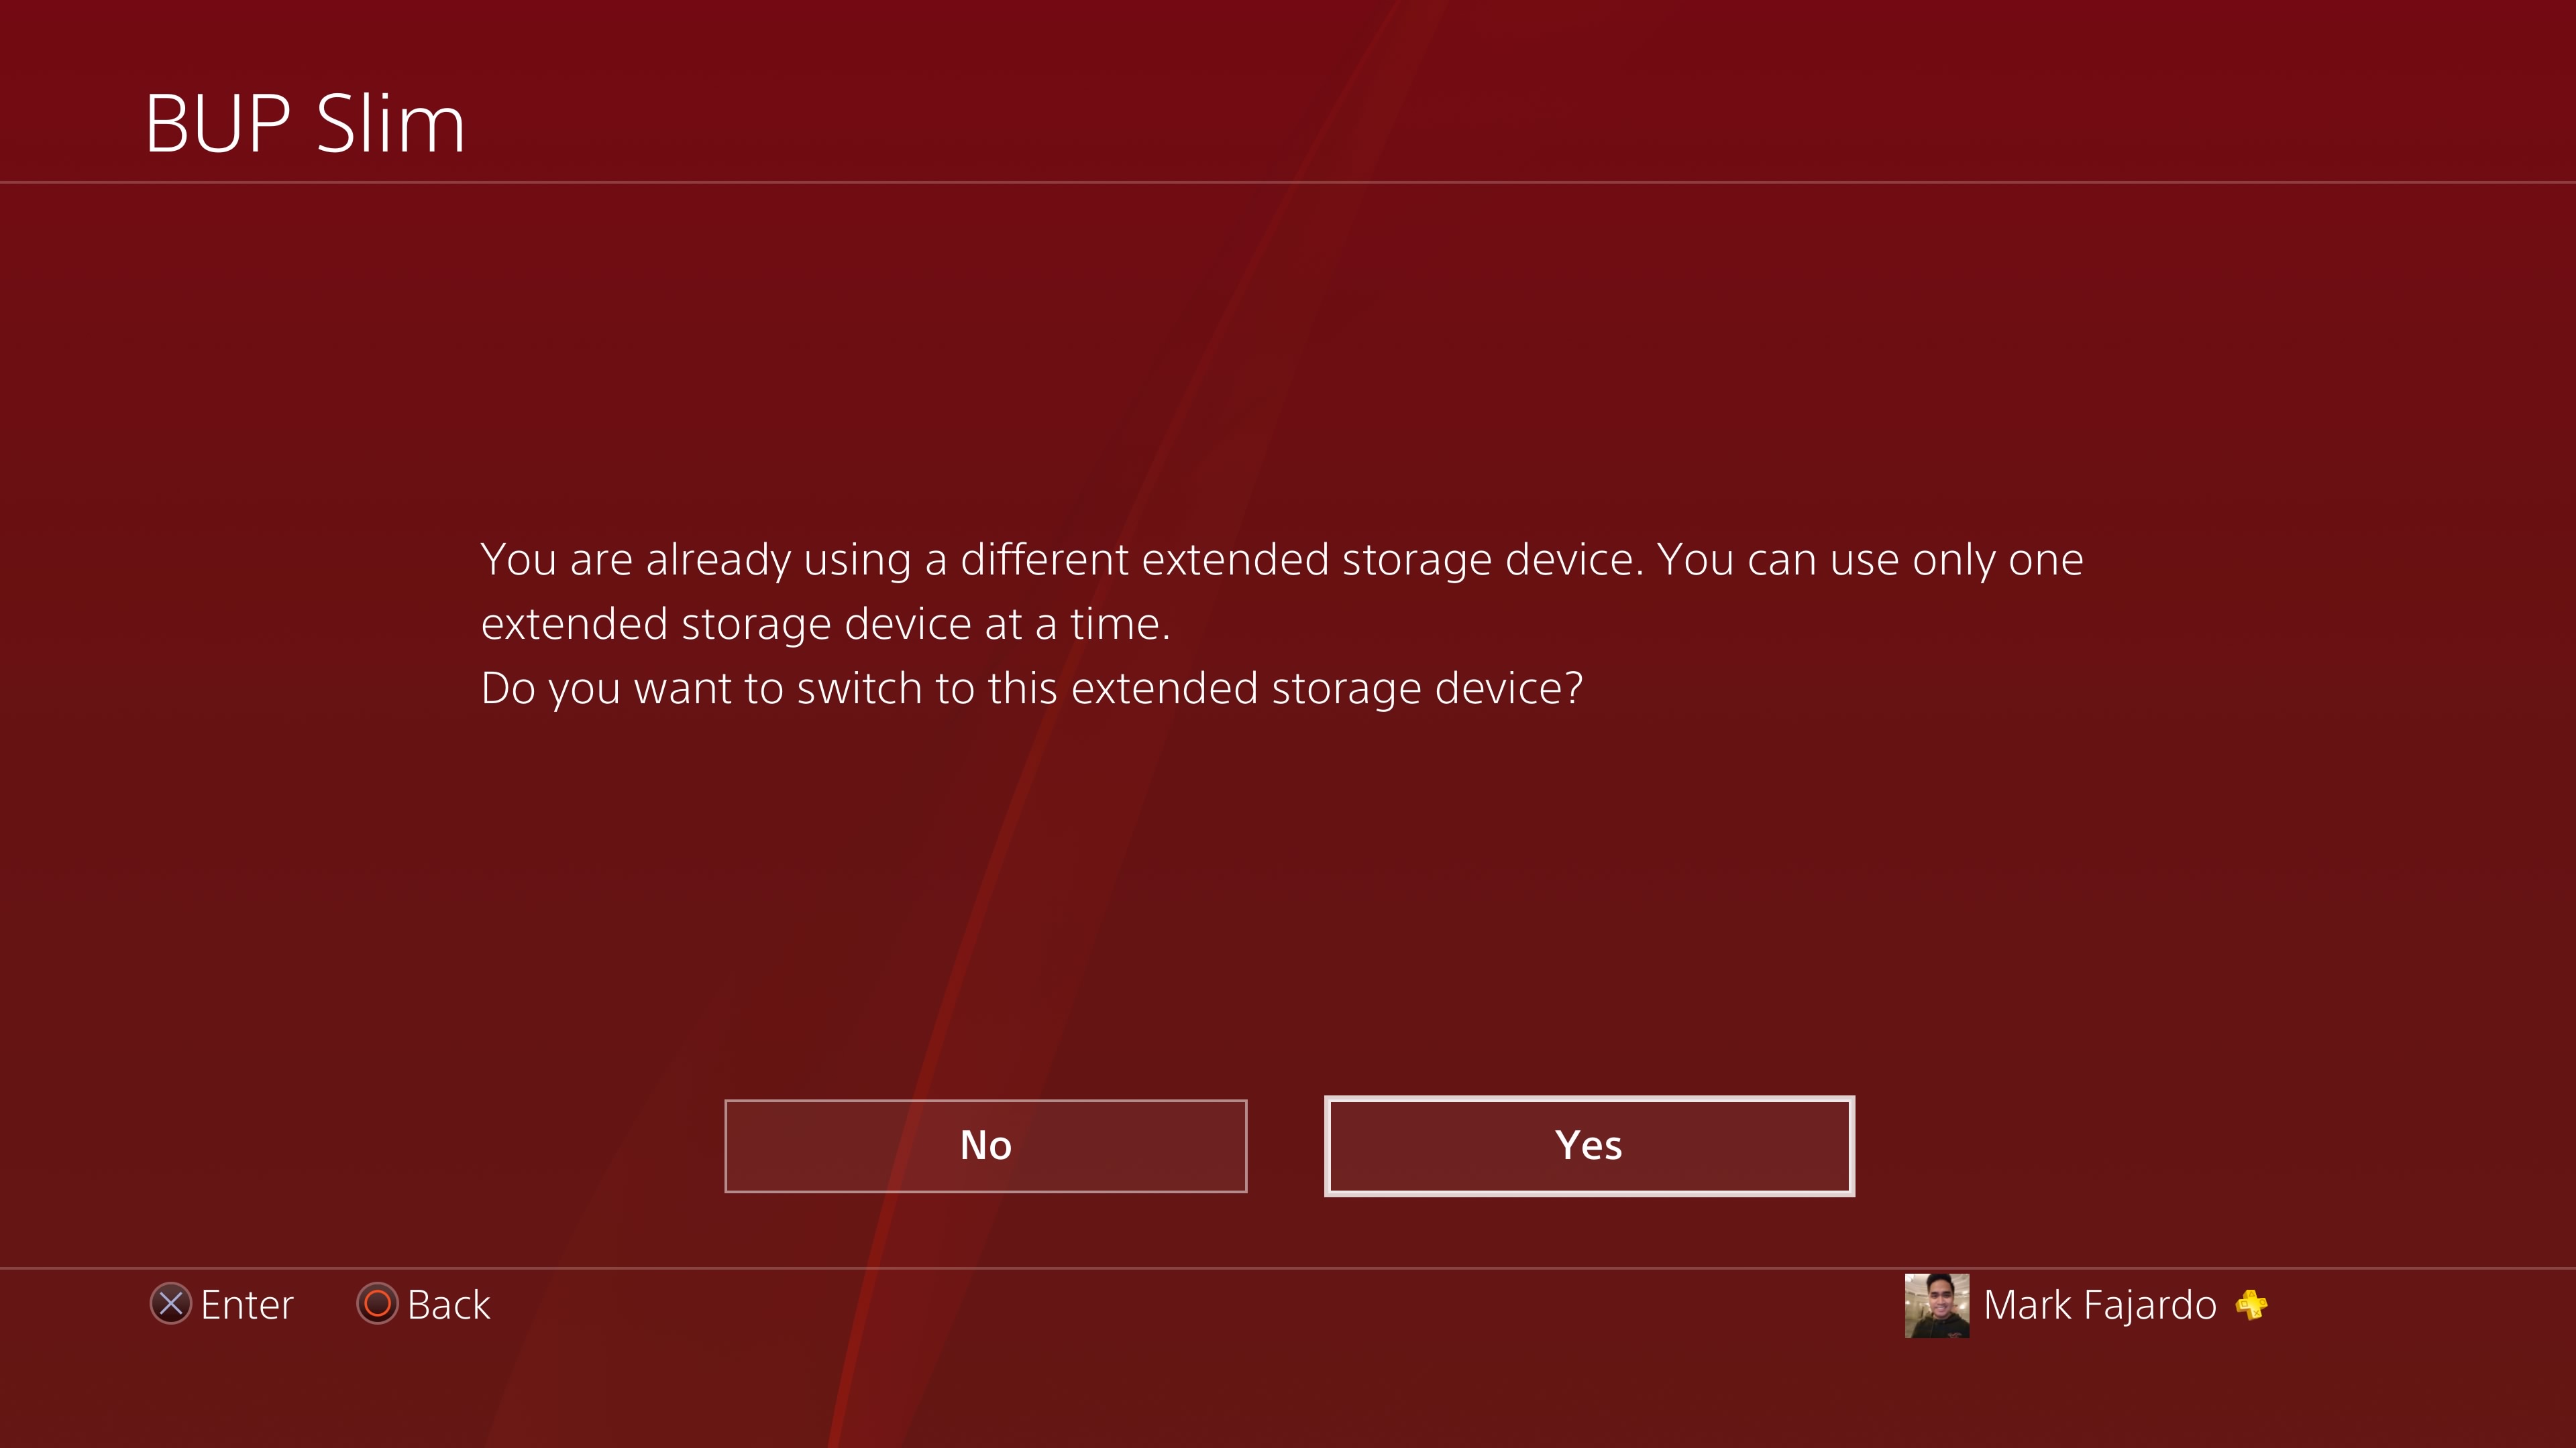Click the divider line under the title
Screen dimensions: 2576x1448
[x=1288, y=182]
